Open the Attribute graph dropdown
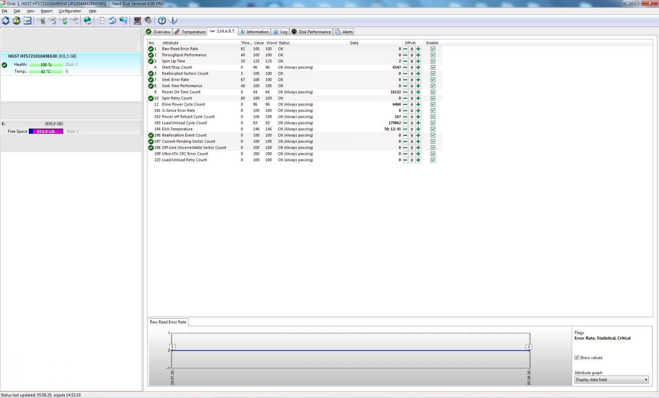This screenshot has width=659, height=398. pos(612,379)
